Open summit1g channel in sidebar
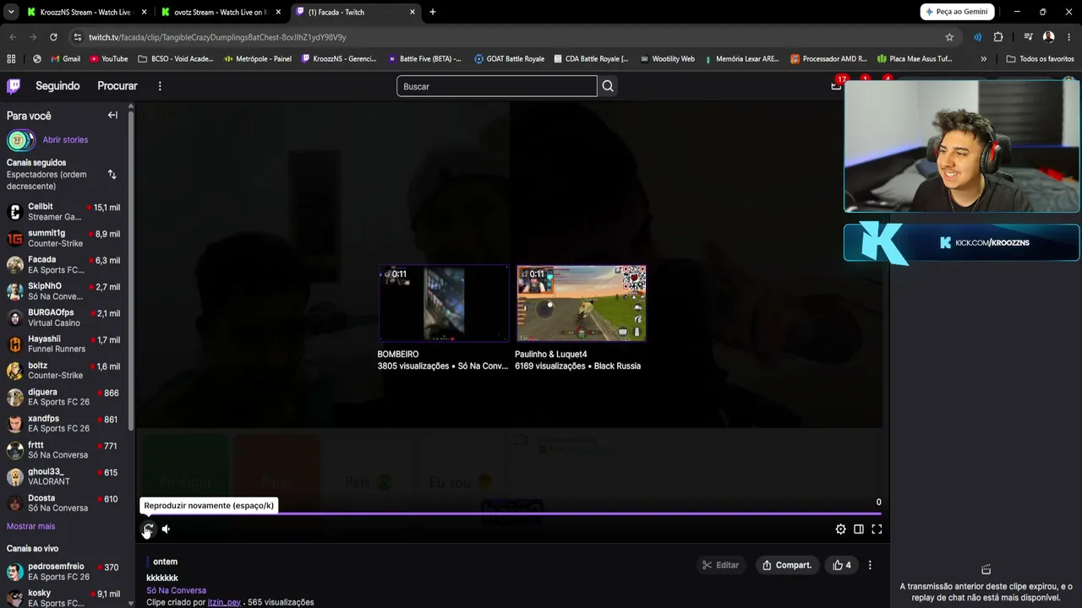Image resolution: width=1082 pixels, height=608 pixels. click(63, 238)
